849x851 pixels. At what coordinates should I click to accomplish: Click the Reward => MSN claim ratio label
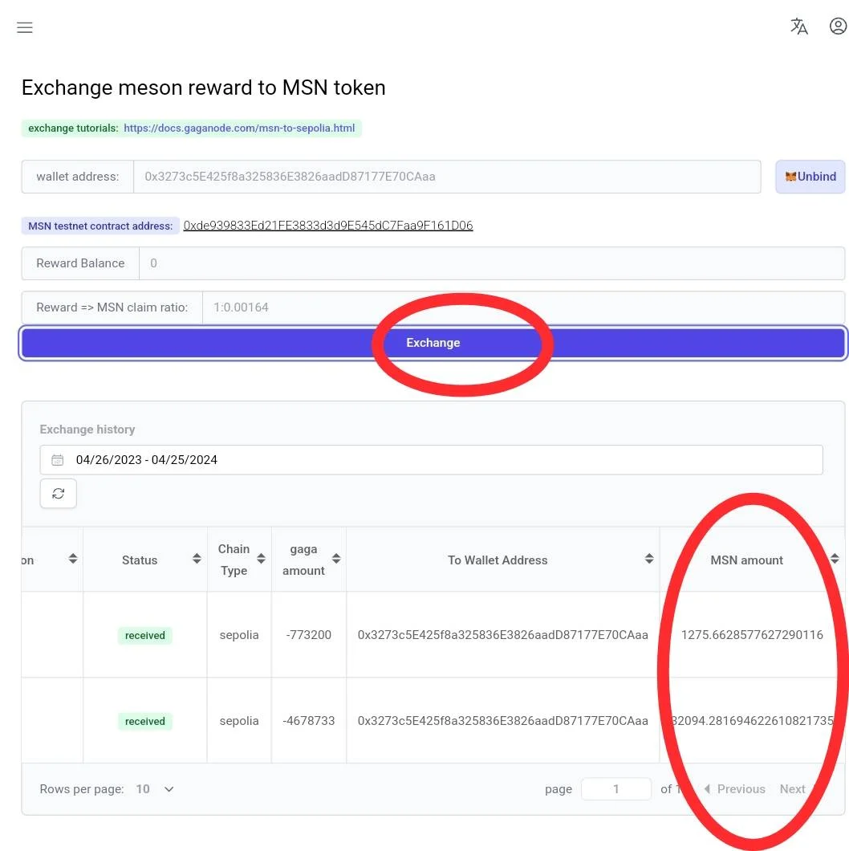(112, 307)
